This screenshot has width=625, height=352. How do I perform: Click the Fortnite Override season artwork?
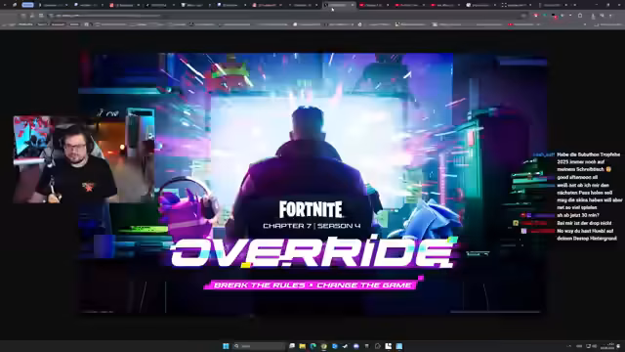[312, 184]
